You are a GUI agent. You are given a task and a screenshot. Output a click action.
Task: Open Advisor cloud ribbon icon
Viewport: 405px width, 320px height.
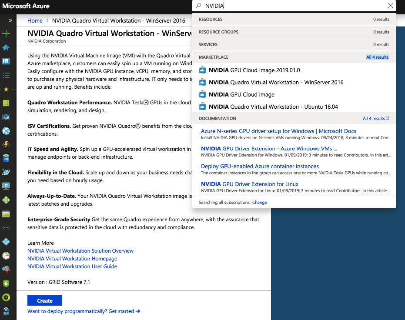coord(6,270)
